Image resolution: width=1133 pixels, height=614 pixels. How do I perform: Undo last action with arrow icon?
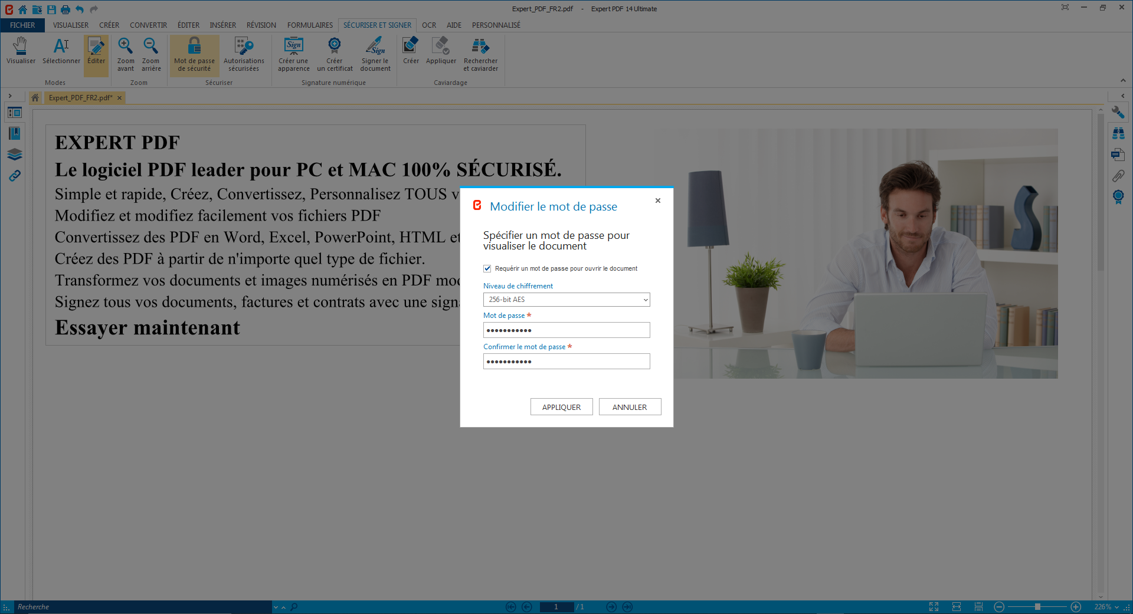pyautogui.click(x=80, y=9)
